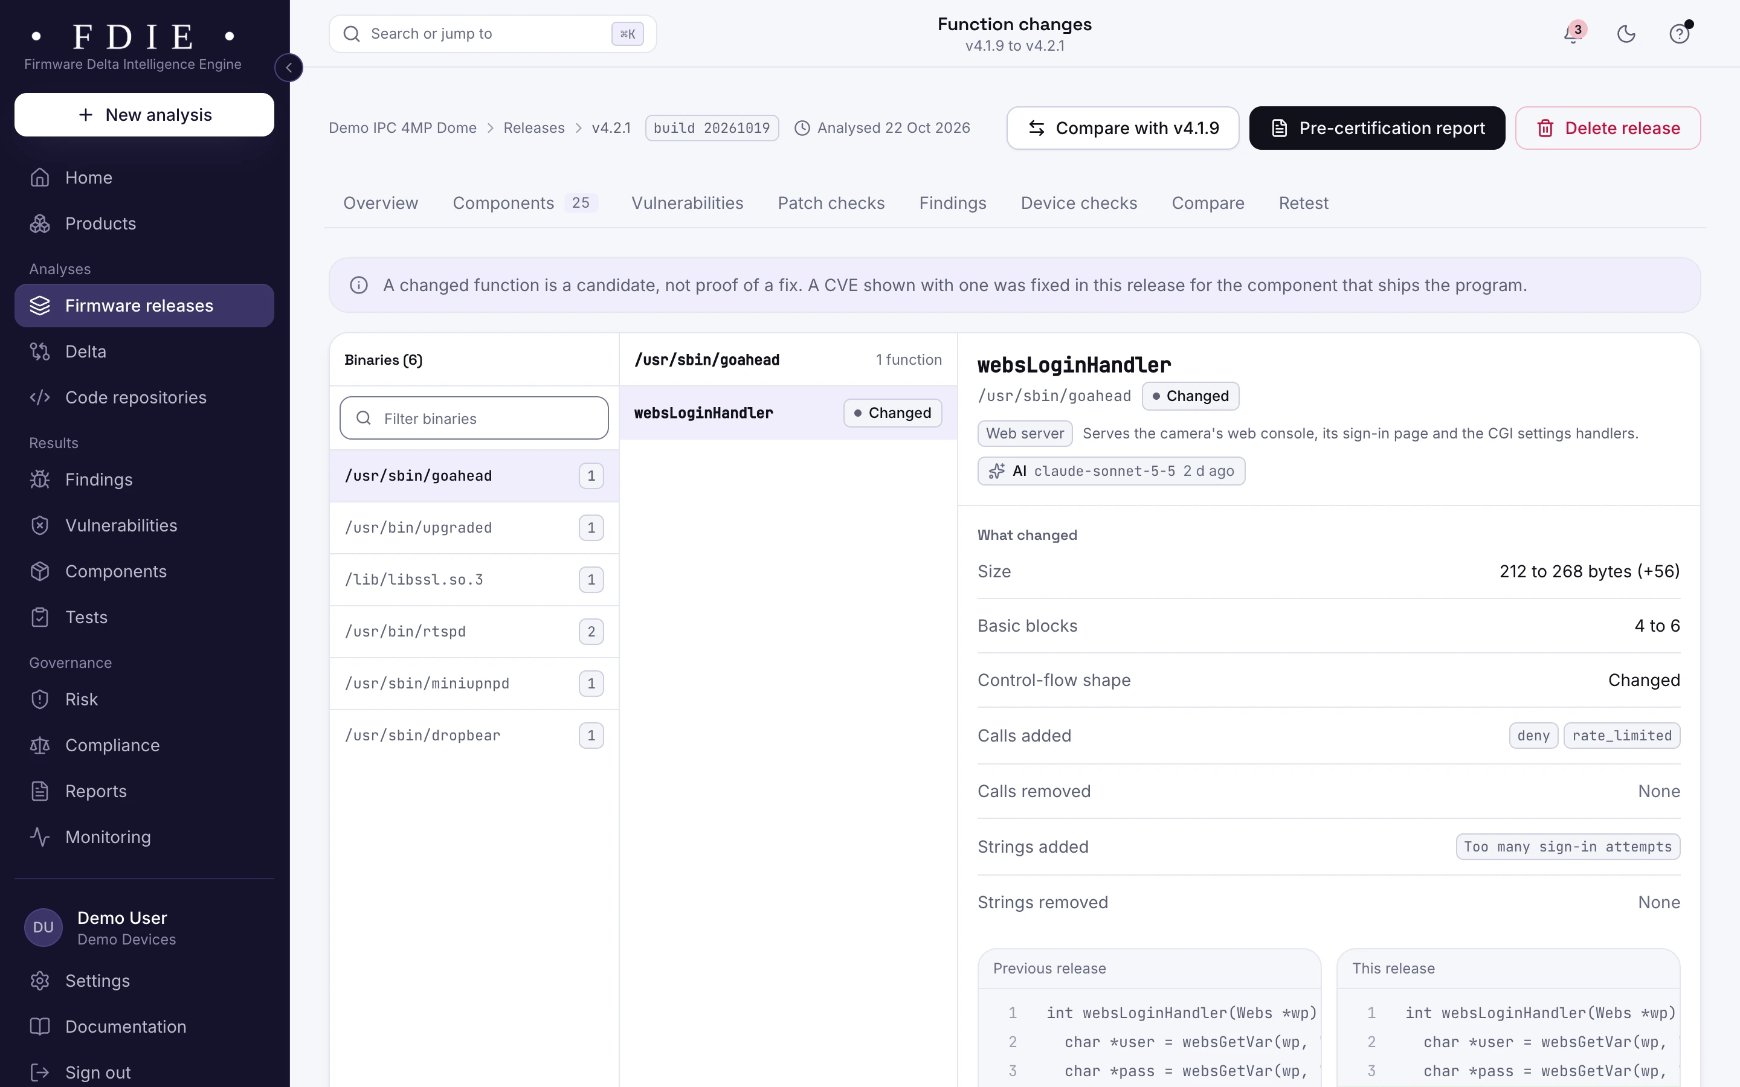This screenshot has width=1740, height=1087.
Task: Collapse the sidebar with chevron button
Action: pos(289,68)
